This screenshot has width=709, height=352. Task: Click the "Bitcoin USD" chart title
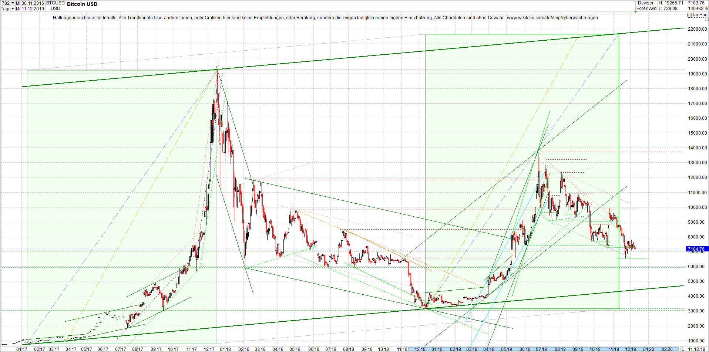tap(81, 4)
